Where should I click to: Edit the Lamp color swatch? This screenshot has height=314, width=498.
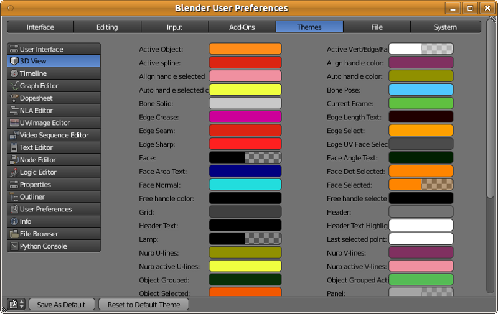(245, 239)
